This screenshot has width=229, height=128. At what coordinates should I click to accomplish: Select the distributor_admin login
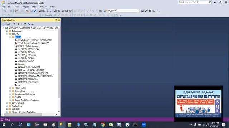pos(26,61)
